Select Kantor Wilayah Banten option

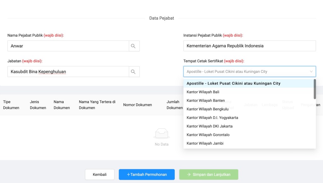coord(206,101)
